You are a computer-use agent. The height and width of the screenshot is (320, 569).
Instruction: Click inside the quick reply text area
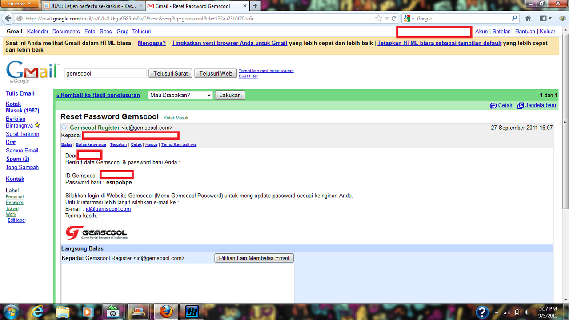pos(177,284)
